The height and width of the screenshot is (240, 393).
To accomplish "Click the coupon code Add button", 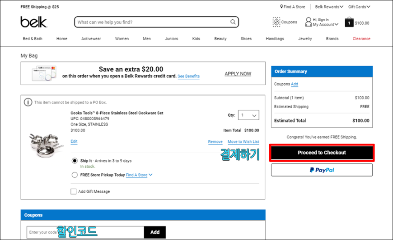I will 155,232.
